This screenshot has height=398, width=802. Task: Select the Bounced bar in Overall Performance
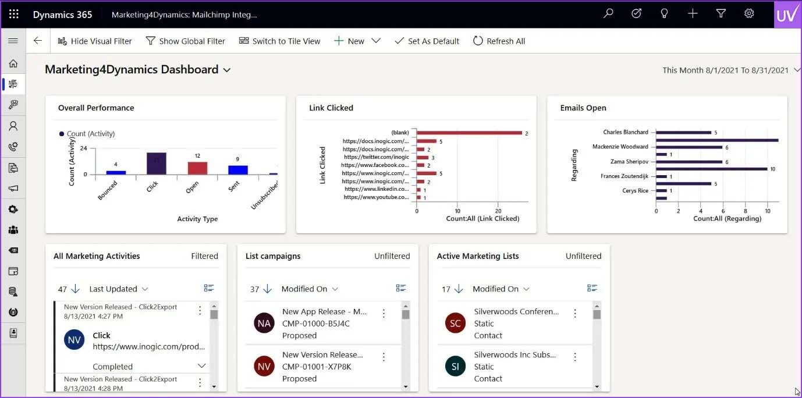116,172
